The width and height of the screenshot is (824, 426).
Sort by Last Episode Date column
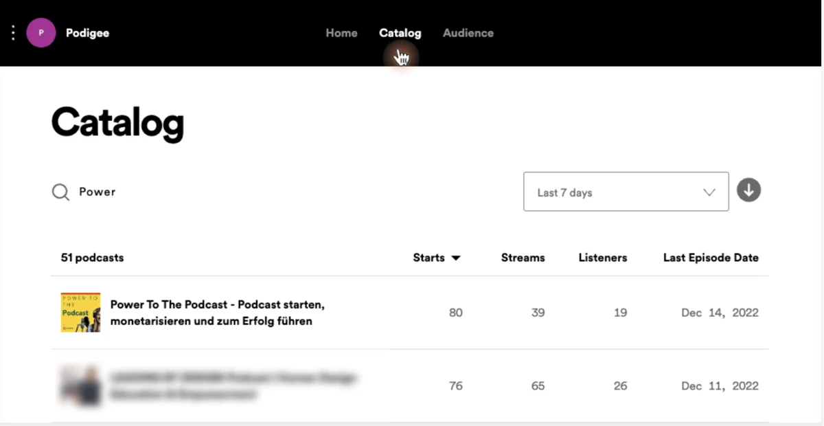(x=711, y=258)
